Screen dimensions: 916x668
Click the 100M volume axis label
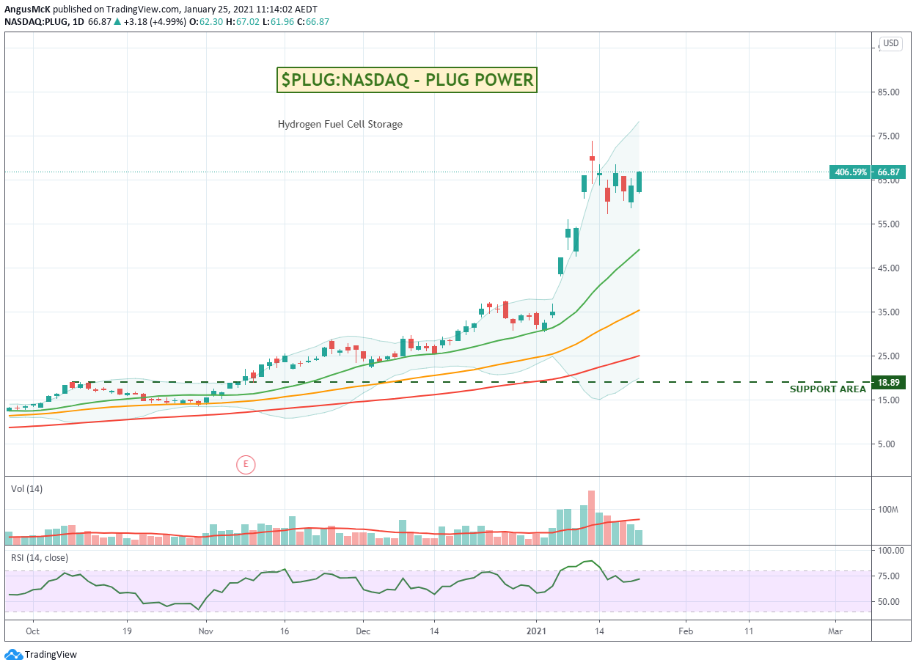[x=889, y=510]
